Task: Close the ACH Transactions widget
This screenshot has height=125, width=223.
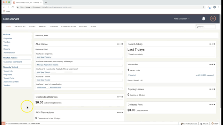Action: tap(122, 112)
